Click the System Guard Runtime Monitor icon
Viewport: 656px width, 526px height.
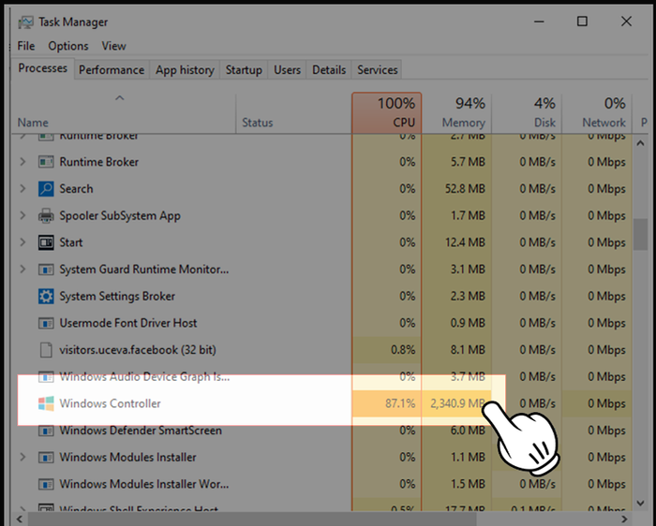[x=46, y=270]
